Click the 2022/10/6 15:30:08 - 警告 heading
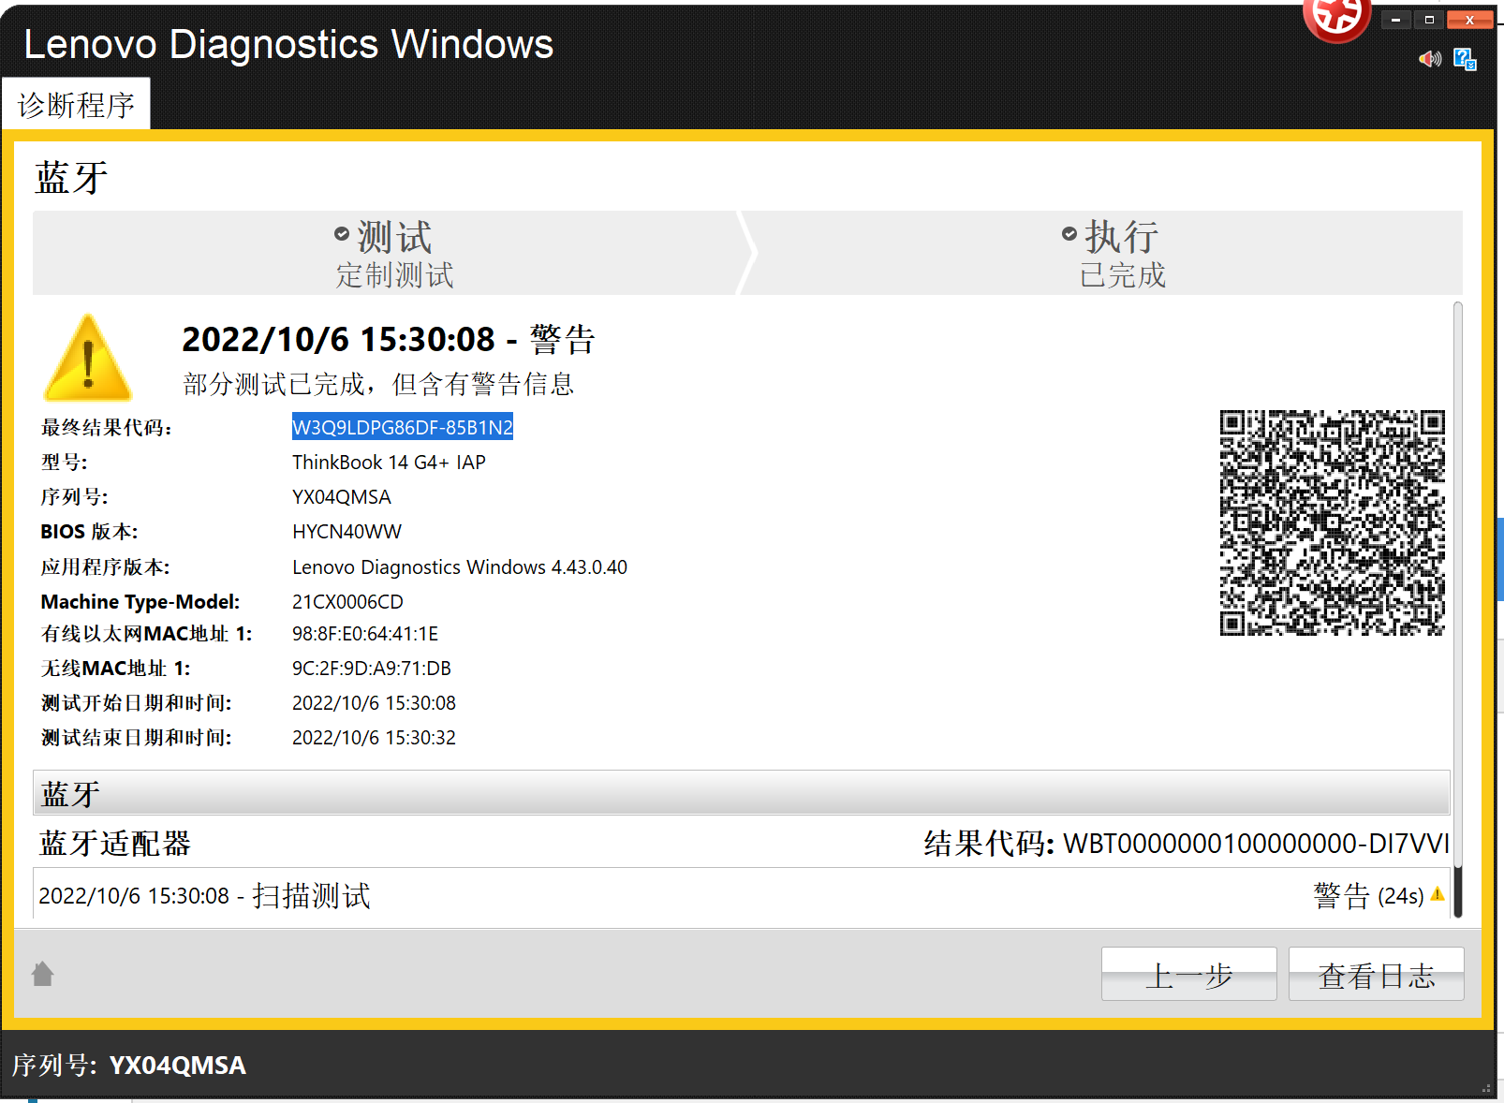Viewport: 1504px width, 1103px height. [389, 339]
